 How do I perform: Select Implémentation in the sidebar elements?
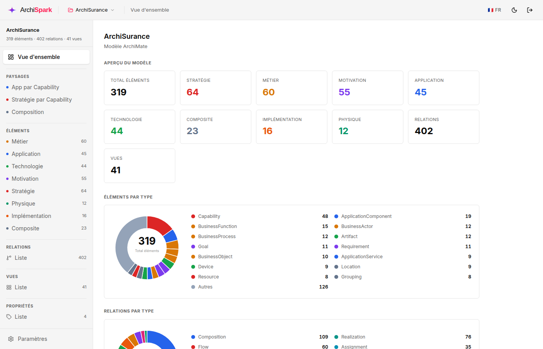pos(47,216)
